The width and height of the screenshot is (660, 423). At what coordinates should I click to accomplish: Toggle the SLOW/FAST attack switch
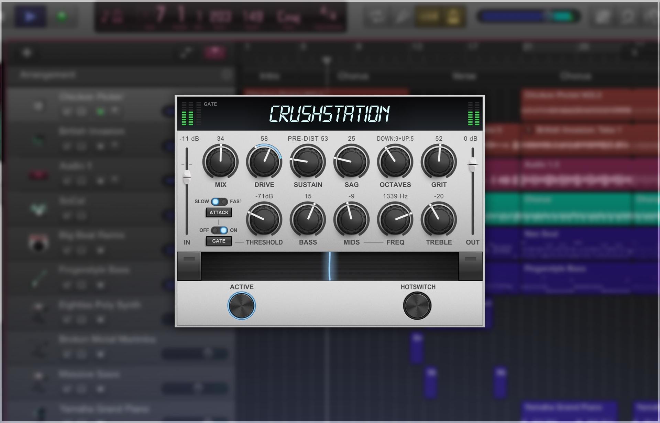(x=219, y=202)
